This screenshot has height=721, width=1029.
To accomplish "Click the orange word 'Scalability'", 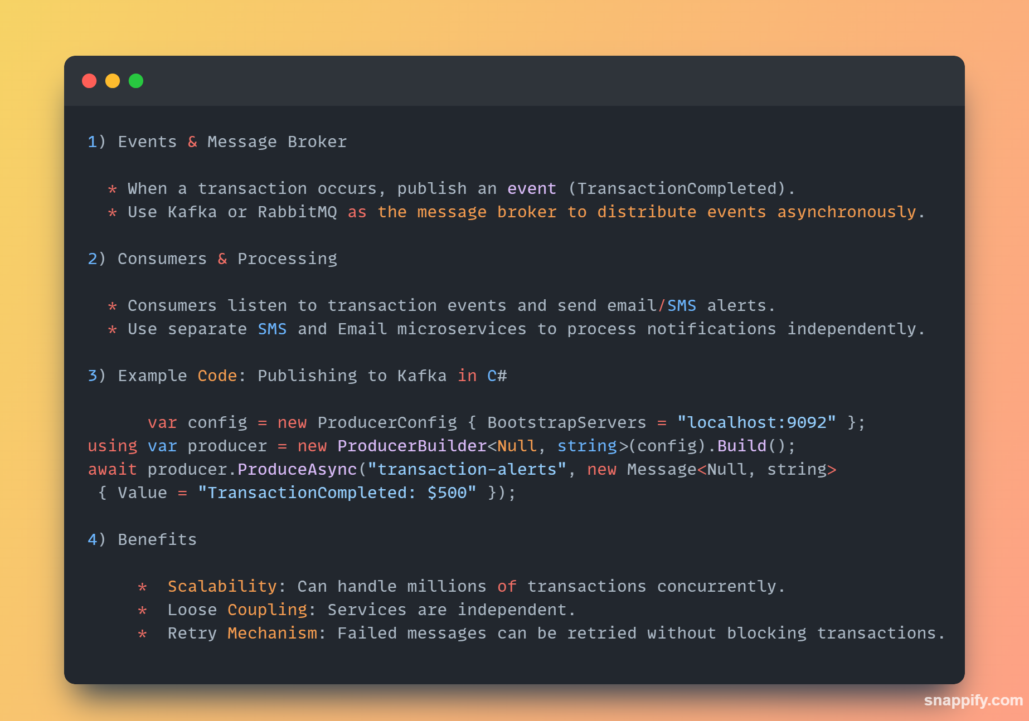I will [x=222, y=586].
